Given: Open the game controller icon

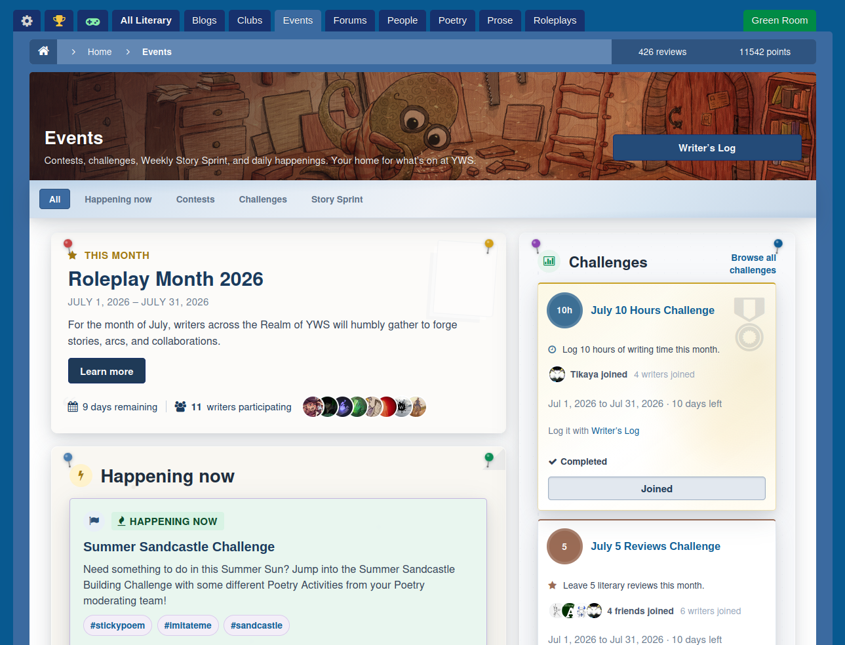Looking at the screenshot, I should tap(92, 20).
